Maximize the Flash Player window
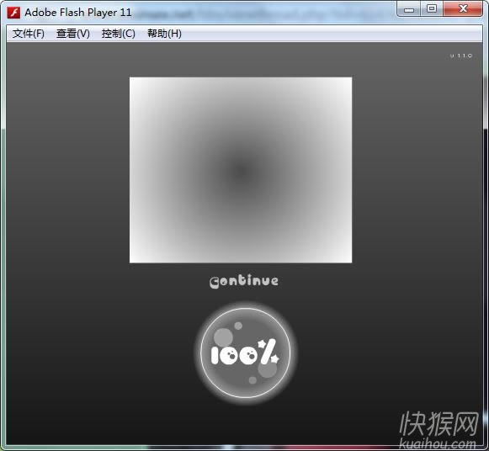 (x=432, y=8)
